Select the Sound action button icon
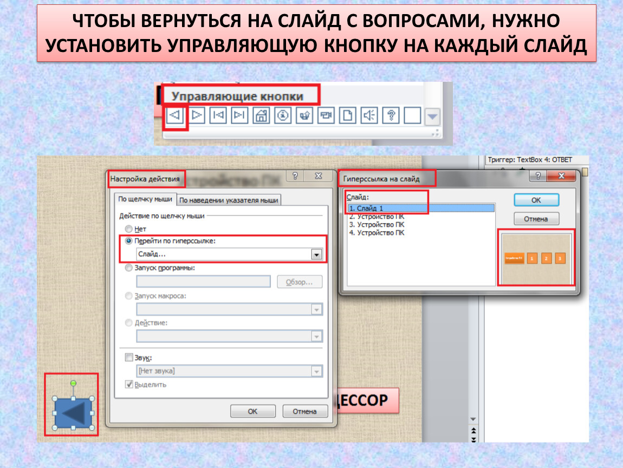This screenshot has width=623, height=468. coord(369,115)
